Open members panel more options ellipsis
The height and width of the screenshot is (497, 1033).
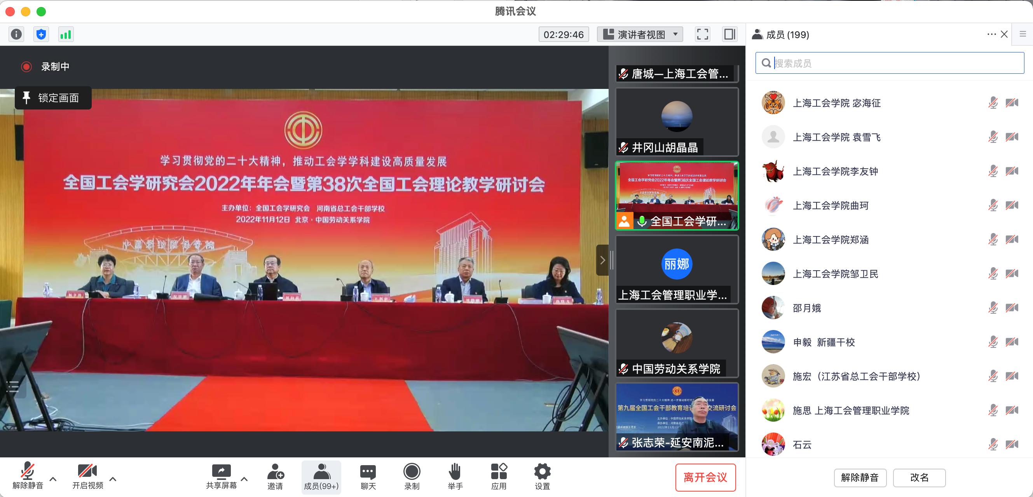pos(991,35)
